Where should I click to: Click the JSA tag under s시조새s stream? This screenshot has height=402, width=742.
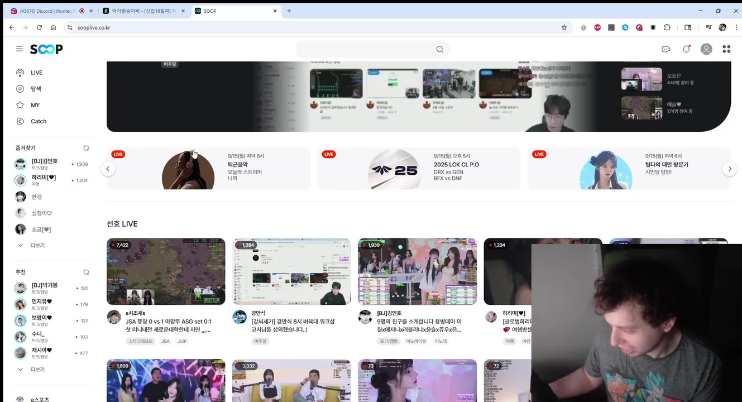click(x=165, y=341)
